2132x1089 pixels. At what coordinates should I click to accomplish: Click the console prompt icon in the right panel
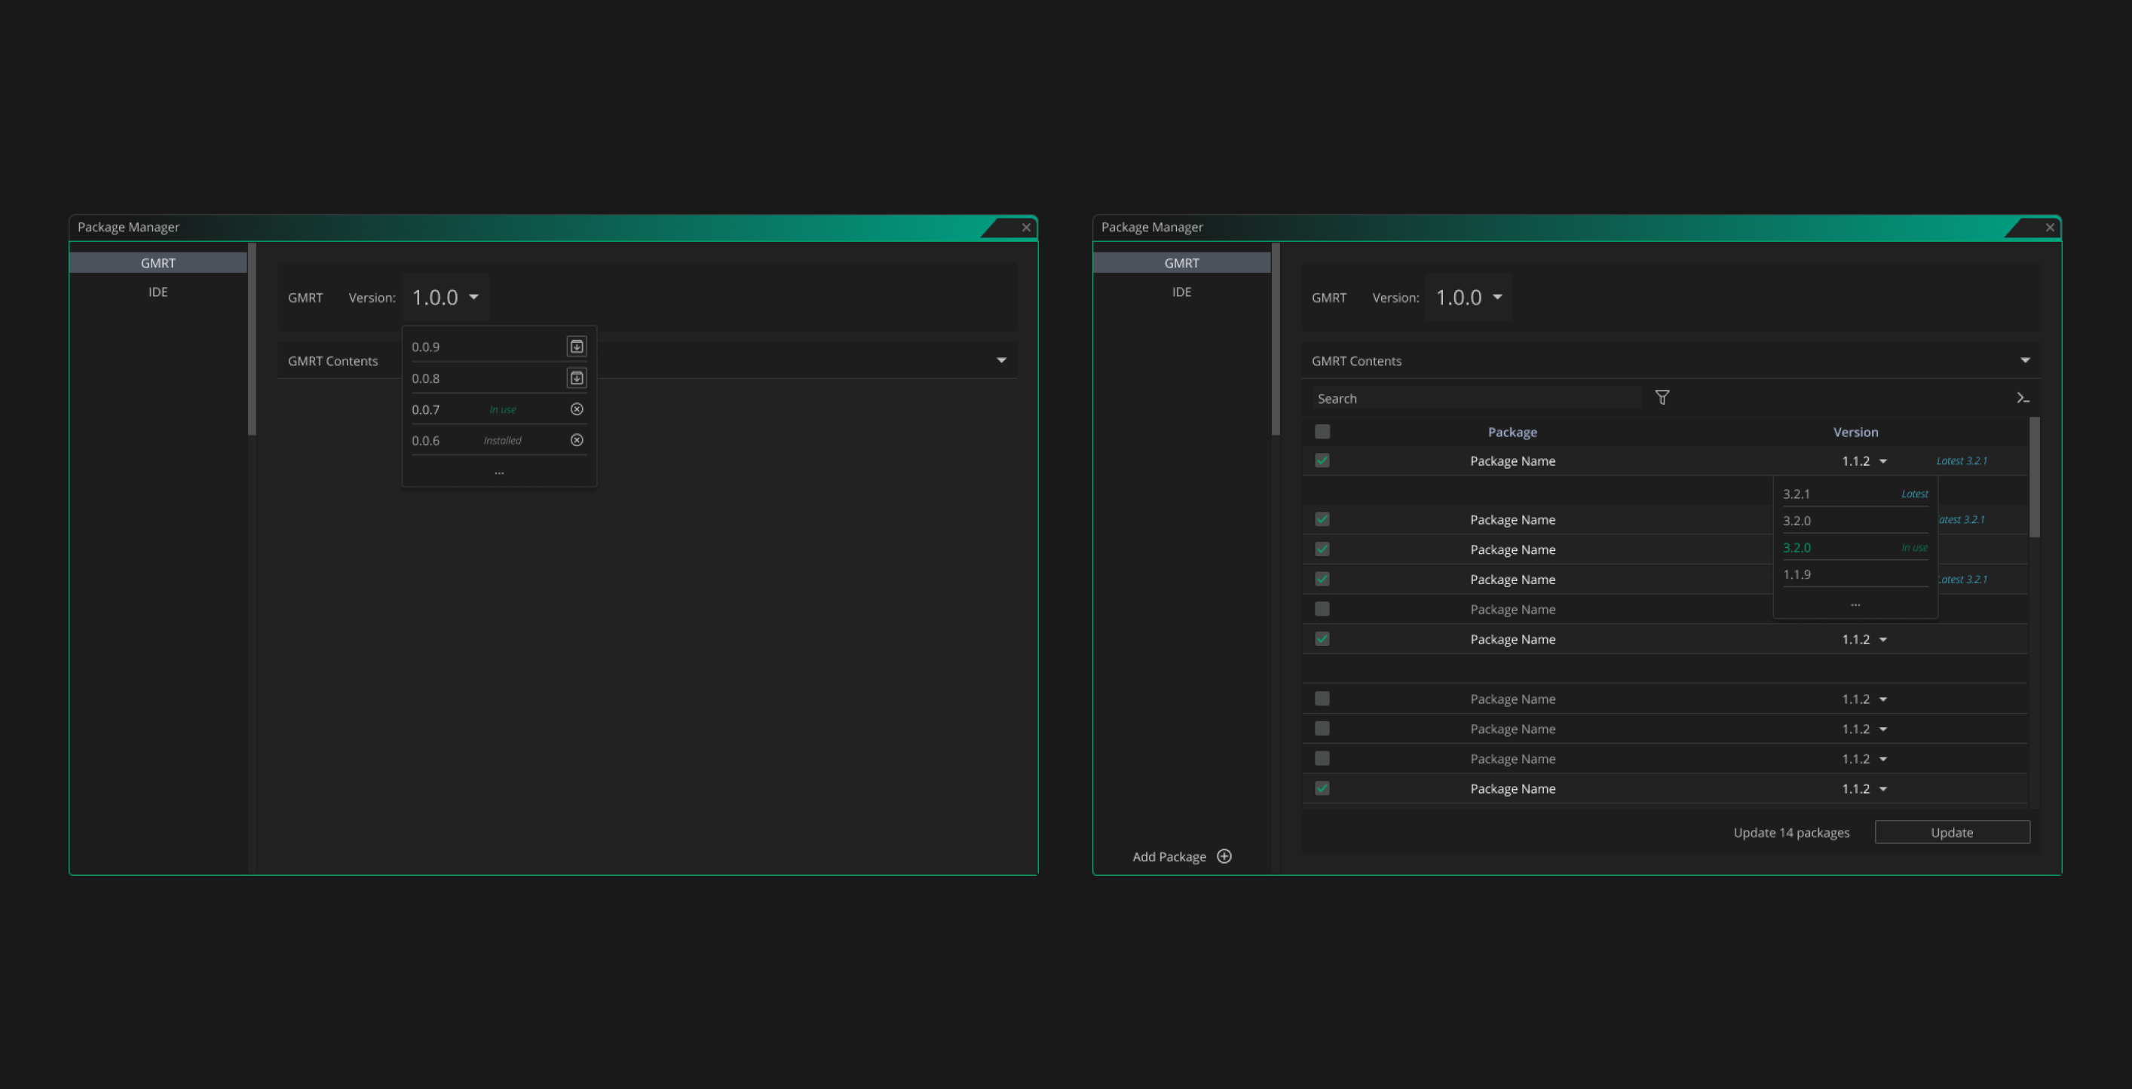pos(2023,398)
